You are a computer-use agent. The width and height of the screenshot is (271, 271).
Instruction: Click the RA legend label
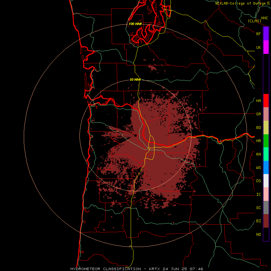pos(258,154)
